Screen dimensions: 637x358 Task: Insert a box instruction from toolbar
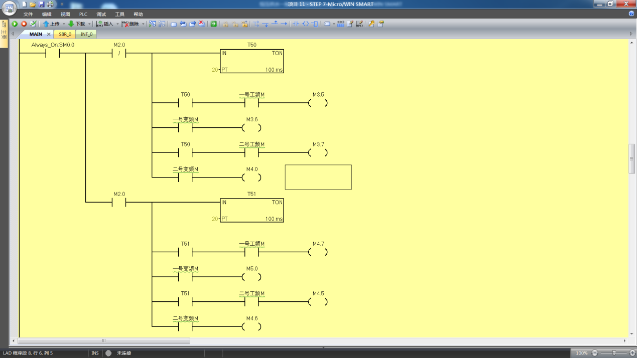(315, 24)
